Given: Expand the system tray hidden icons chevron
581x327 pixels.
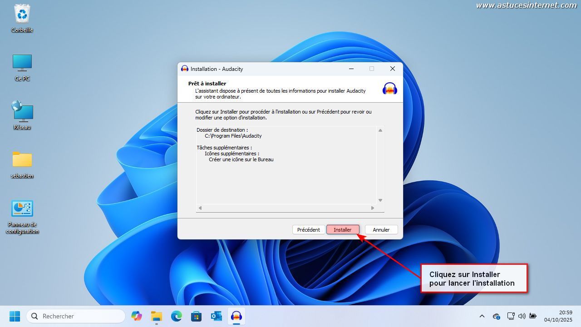Looking at the screenshot, I should pyautogui.click(x=482, y=316).
